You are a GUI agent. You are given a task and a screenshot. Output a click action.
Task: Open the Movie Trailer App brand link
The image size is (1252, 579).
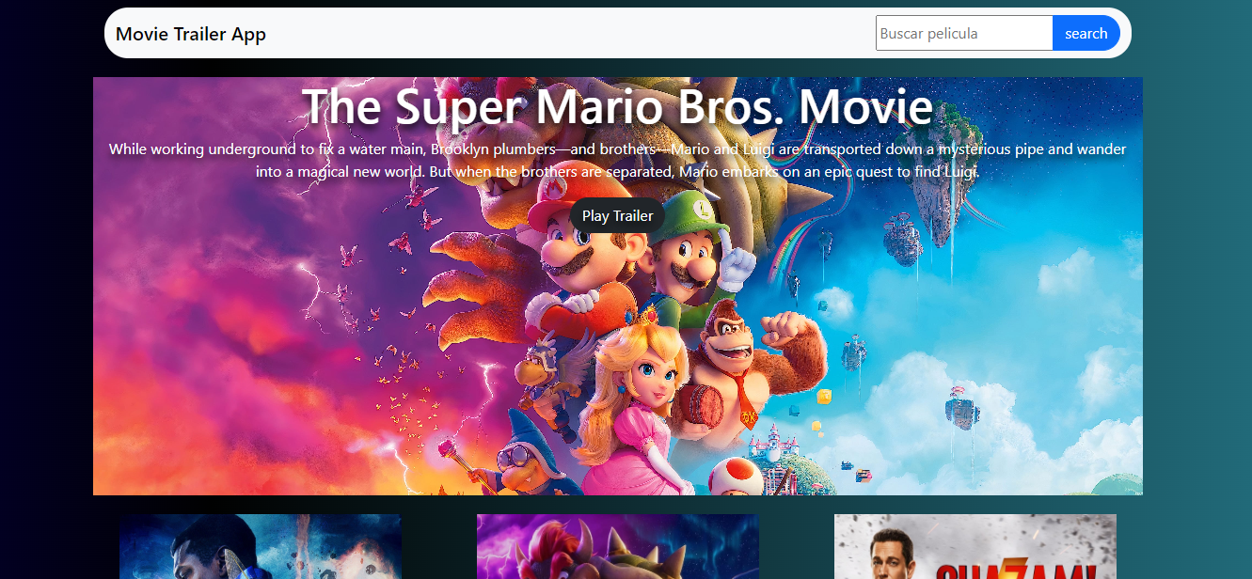(x=191, y=34)
